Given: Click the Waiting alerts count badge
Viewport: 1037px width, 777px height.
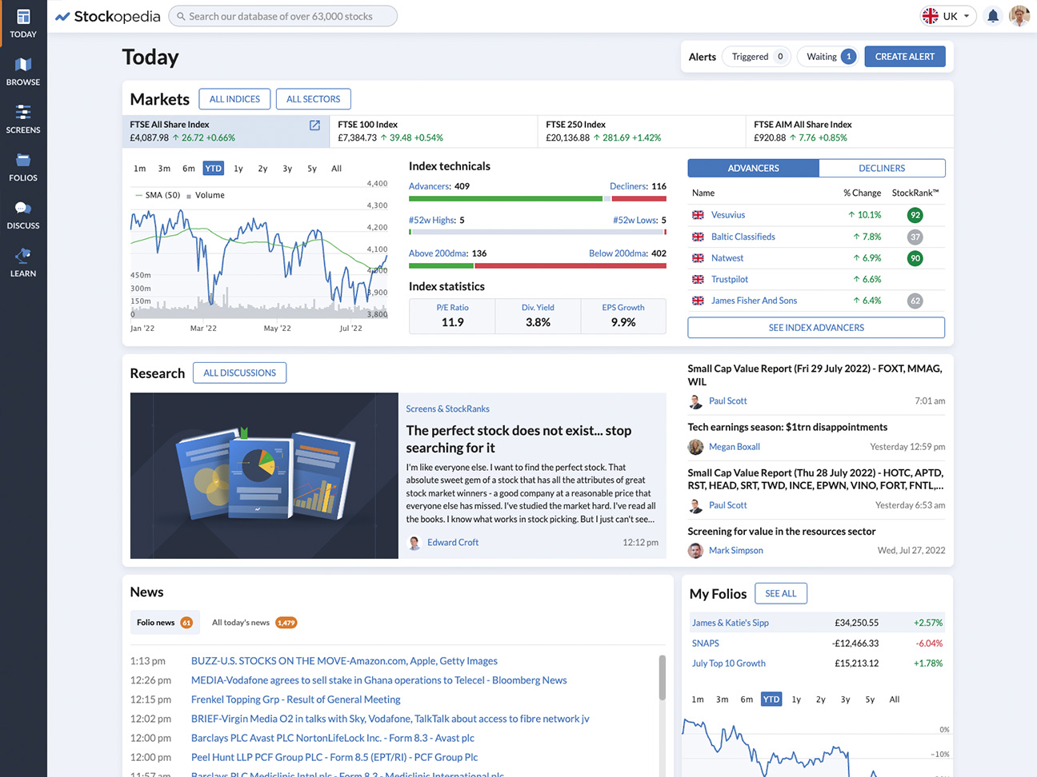Looking at the screenshot, I should [849, 57].
